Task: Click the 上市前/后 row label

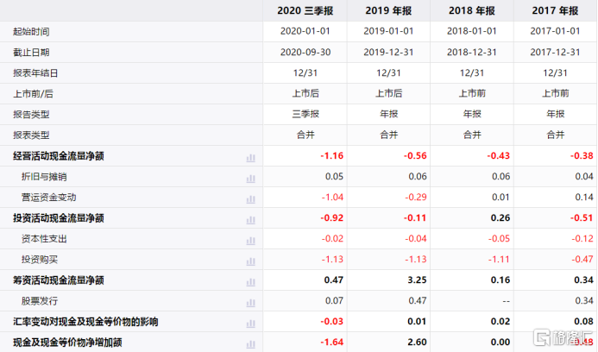Action: [x=33, y=94]
